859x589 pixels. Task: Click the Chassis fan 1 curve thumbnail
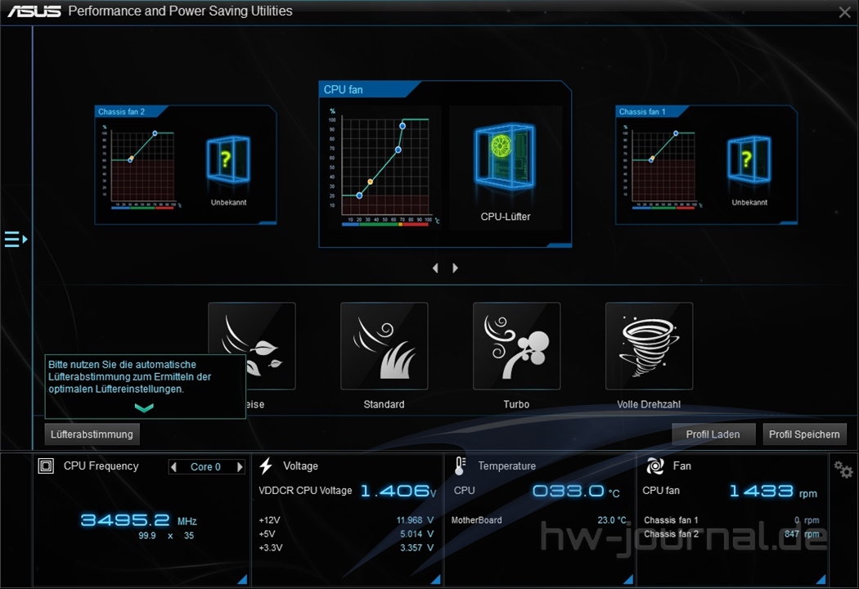663,166
